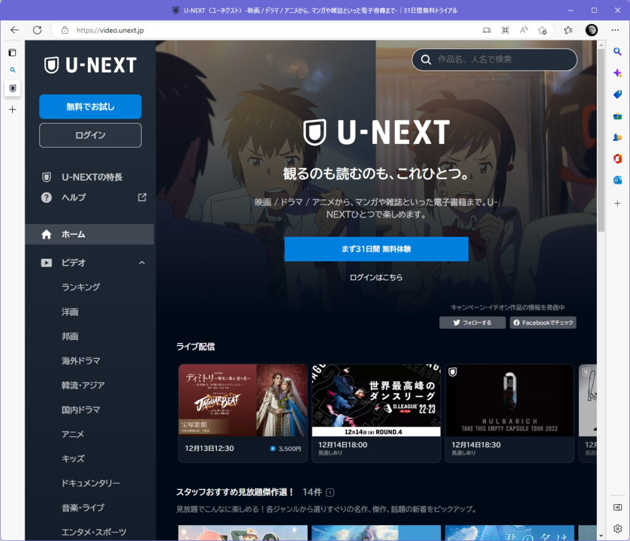Open a new tab with plus icon

point(12,109)
